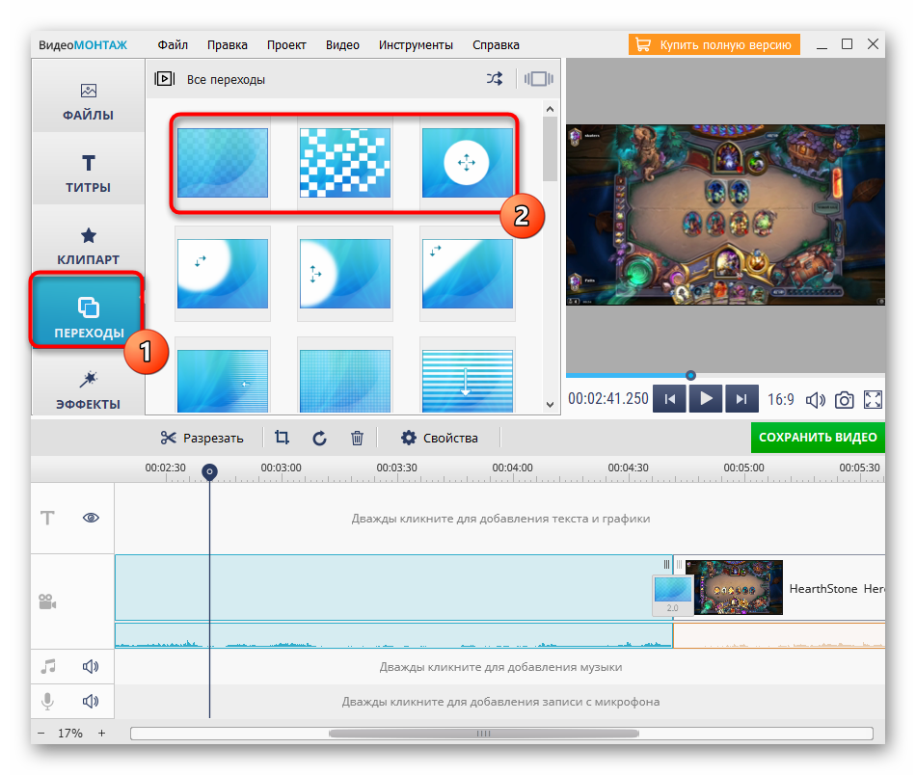Click Купить полную версию button
916x775 pixels.
[714, 44]
